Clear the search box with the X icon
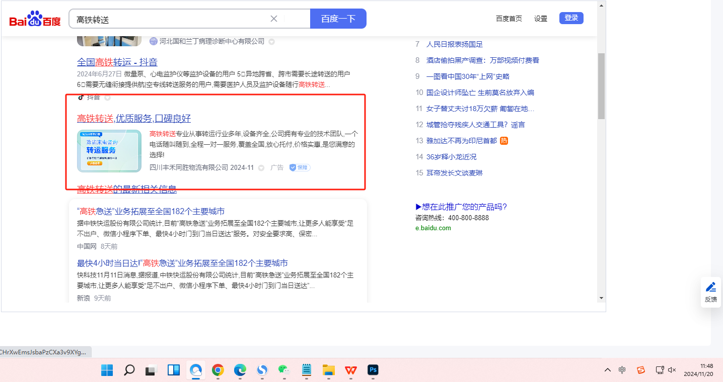The height and width of the screenshot is (382, 723). (x=274, y=19)
